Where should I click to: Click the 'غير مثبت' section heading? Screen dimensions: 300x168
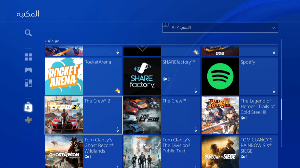tap(52, 41)
